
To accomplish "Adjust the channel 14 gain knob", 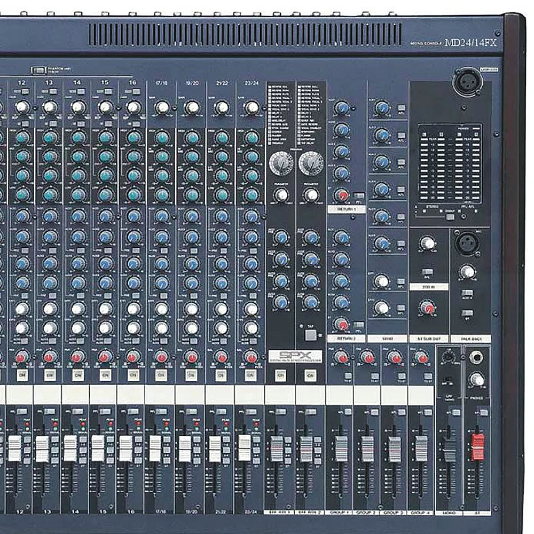I will pyautogui.click(x=78, y=107).
